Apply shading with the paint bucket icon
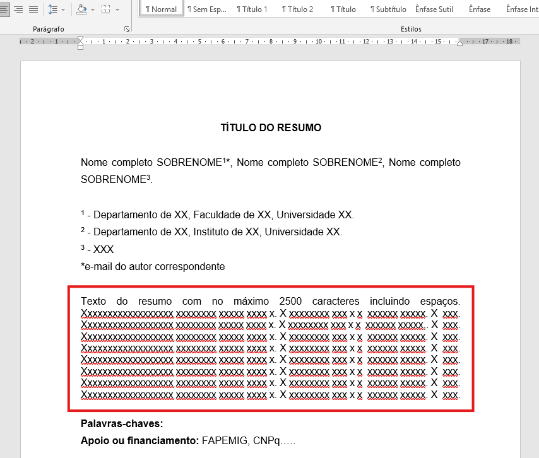Viewport: 539px width, 458px height. [x=81, y=9]
